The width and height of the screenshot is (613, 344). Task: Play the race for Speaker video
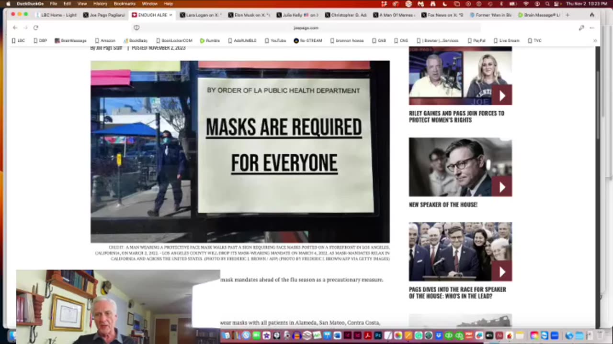pyautogui.click(x=502, y=272)
